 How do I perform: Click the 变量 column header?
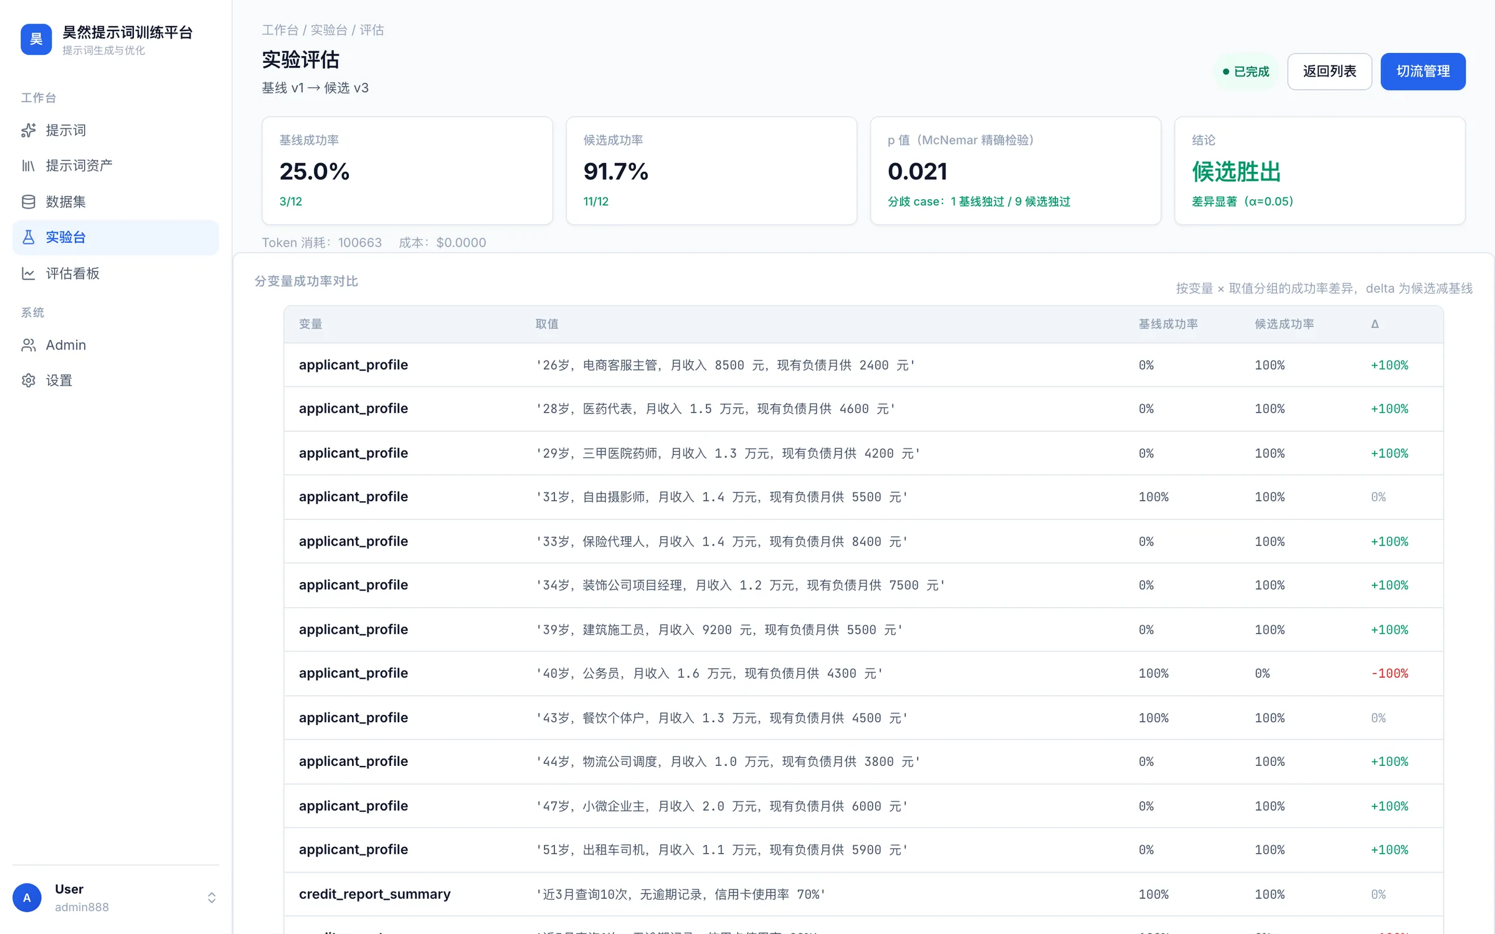(311, 324)
